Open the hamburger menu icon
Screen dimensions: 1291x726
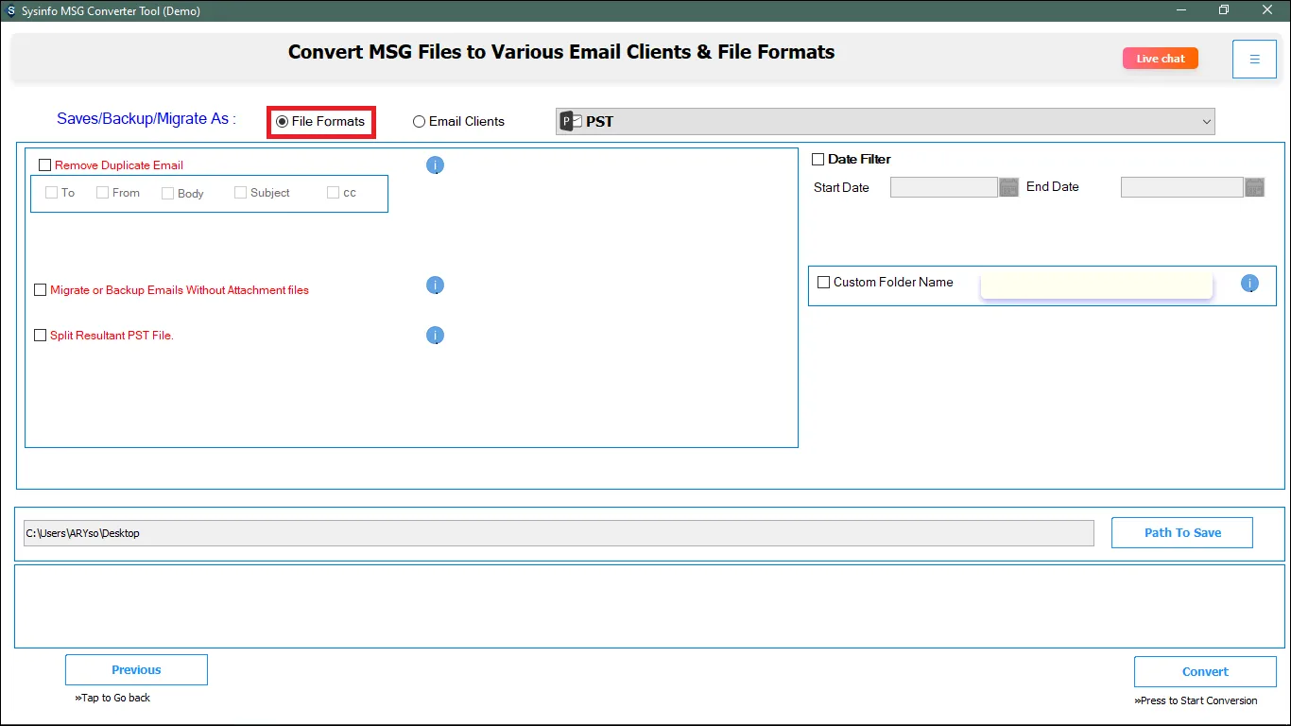[x=1254, y=59]
